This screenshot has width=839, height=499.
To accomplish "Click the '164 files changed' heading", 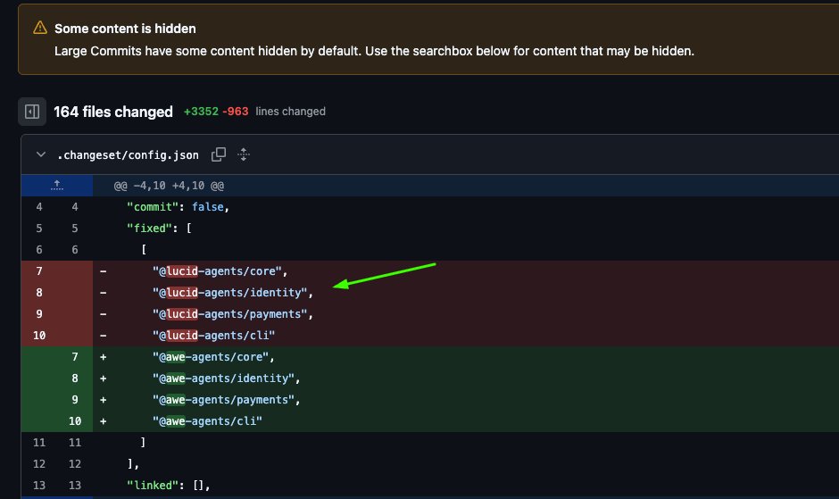I will point(112,112).
